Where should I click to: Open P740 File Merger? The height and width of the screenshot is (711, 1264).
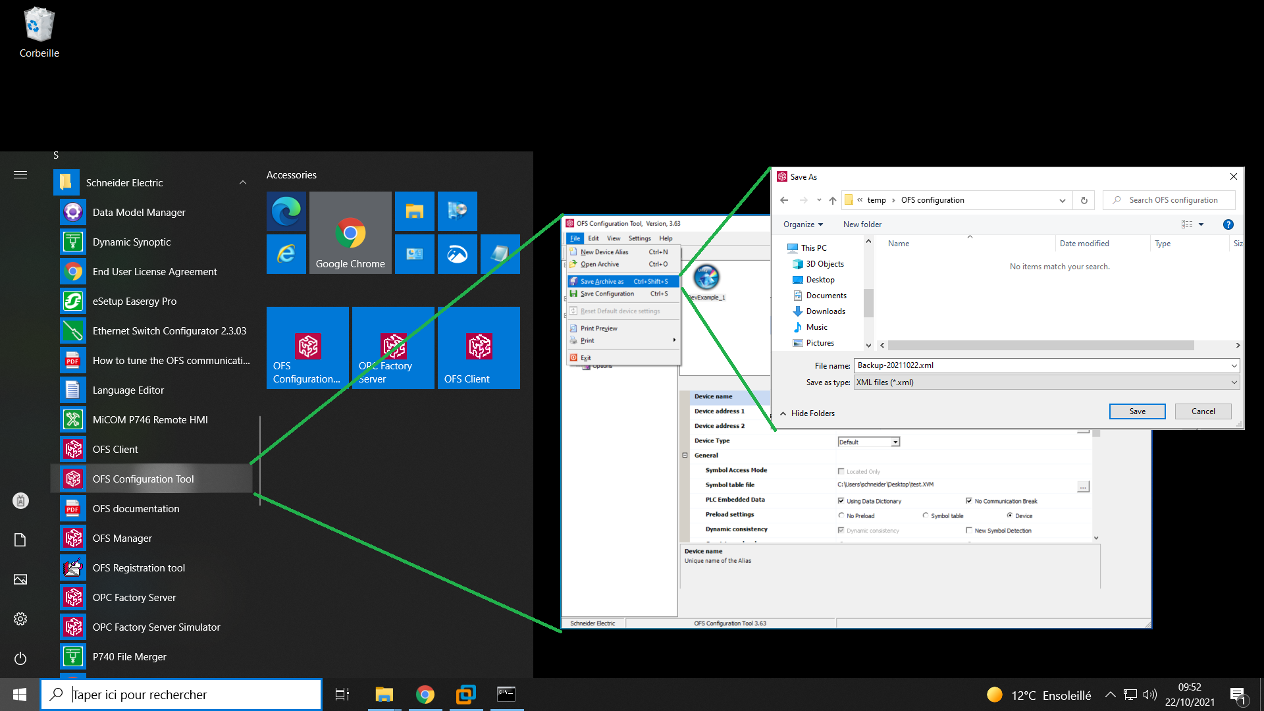(x=151, y=656)
